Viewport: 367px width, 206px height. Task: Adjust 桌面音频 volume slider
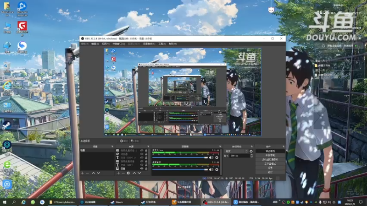point(180,169)
